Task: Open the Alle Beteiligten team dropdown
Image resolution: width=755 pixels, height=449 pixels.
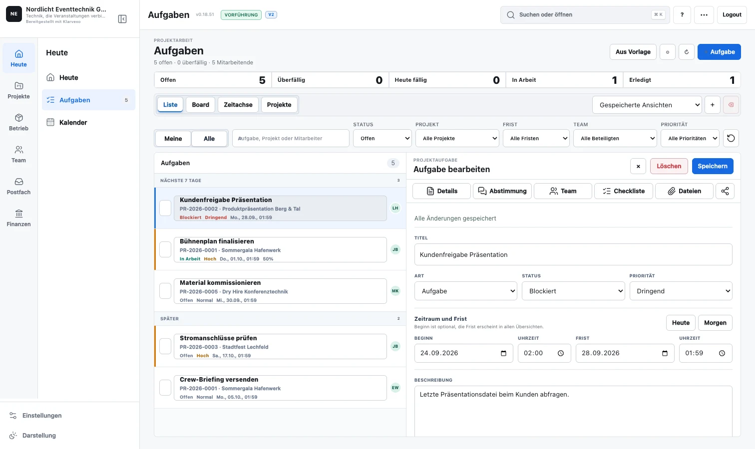Action: tap(615, 138)
